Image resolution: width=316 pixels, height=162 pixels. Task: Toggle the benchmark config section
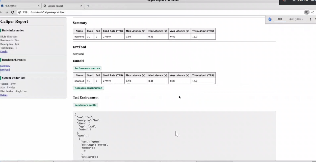click(85, 105)
